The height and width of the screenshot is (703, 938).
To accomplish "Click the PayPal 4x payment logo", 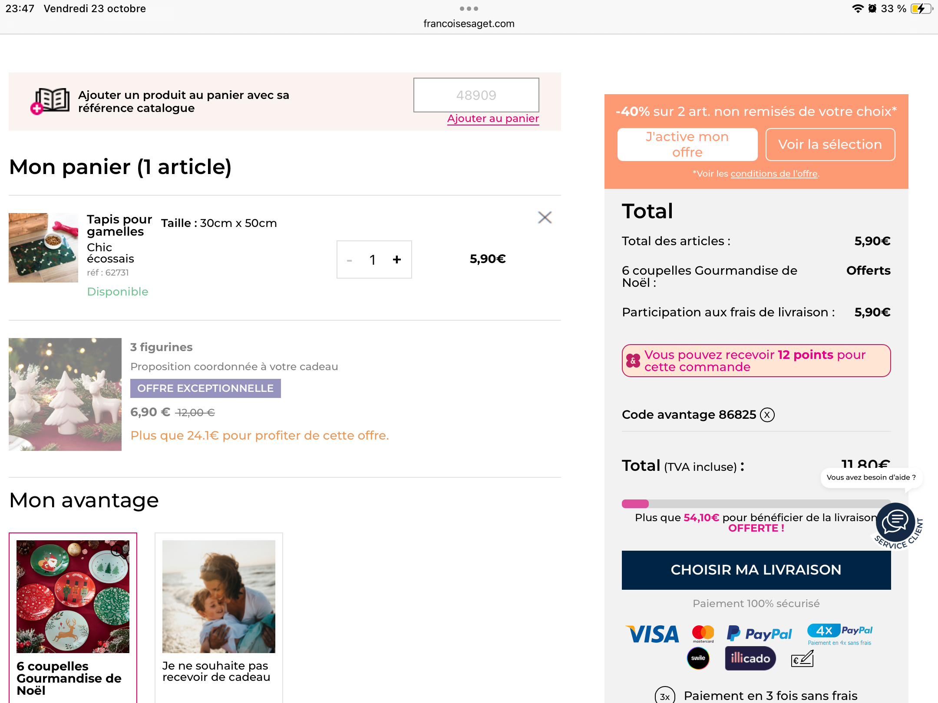I will [x=839, y=634].
